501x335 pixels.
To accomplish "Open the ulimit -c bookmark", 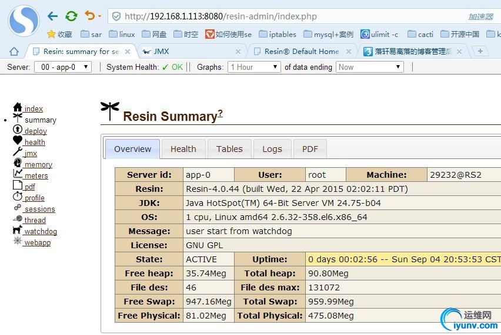I will tap(379, 34).
